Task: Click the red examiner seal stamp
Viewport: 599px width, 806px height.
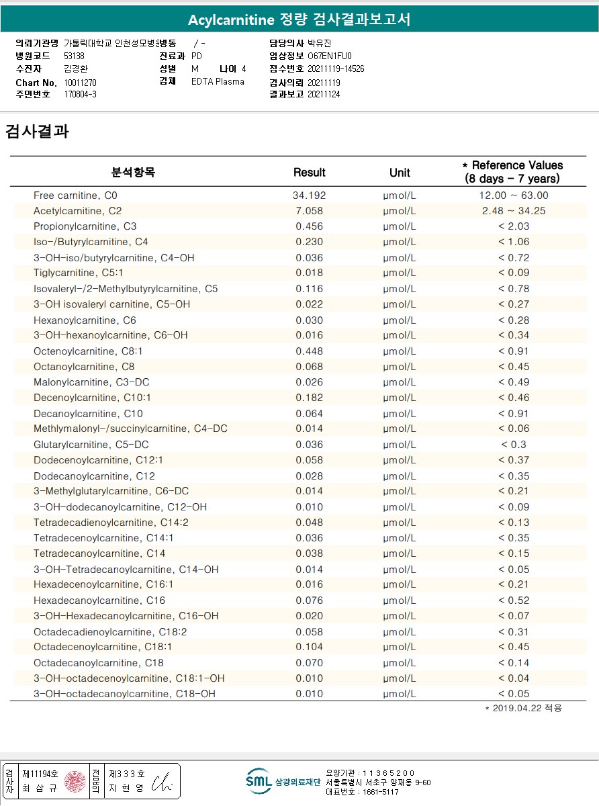Action: click(x=75, y=781)
